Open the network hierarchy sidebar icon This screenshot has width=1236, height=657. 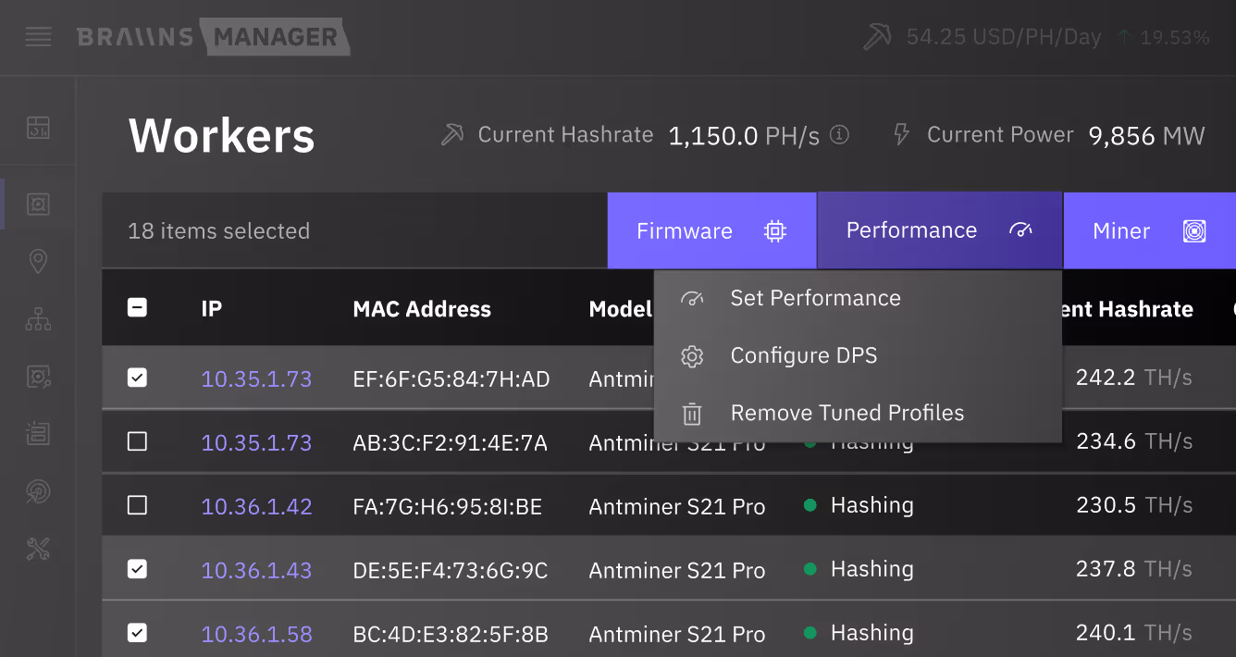[x=38, y=320]
